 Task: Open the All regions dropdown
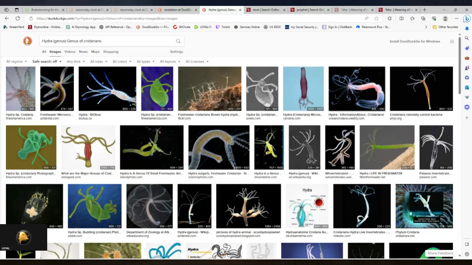point(17,61)
